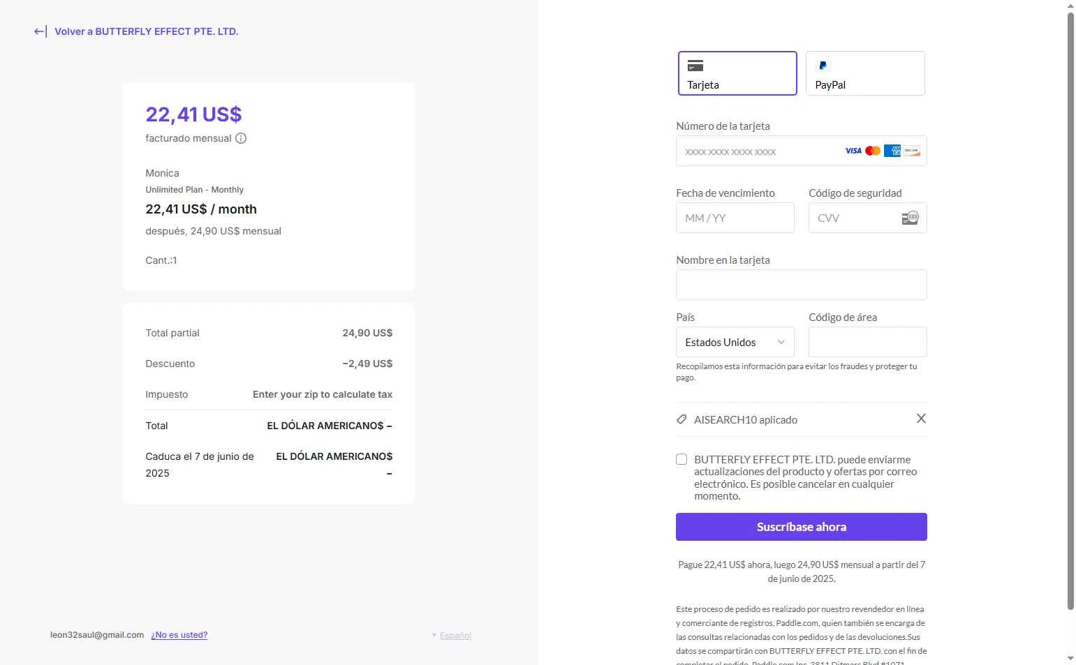
Task: Focus the Número de la tarjeta field
Action: (802, 151)
